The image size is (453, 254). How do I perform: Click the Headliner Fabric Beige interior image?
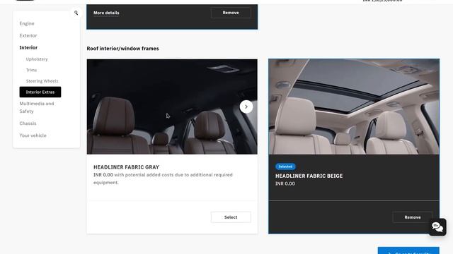pyautogui.click(x=354, y=107)
